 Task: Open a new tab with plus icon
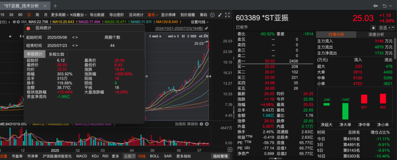(55, 6)
